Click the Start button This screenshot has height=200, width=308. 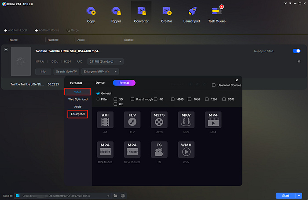tap(286, 196)
